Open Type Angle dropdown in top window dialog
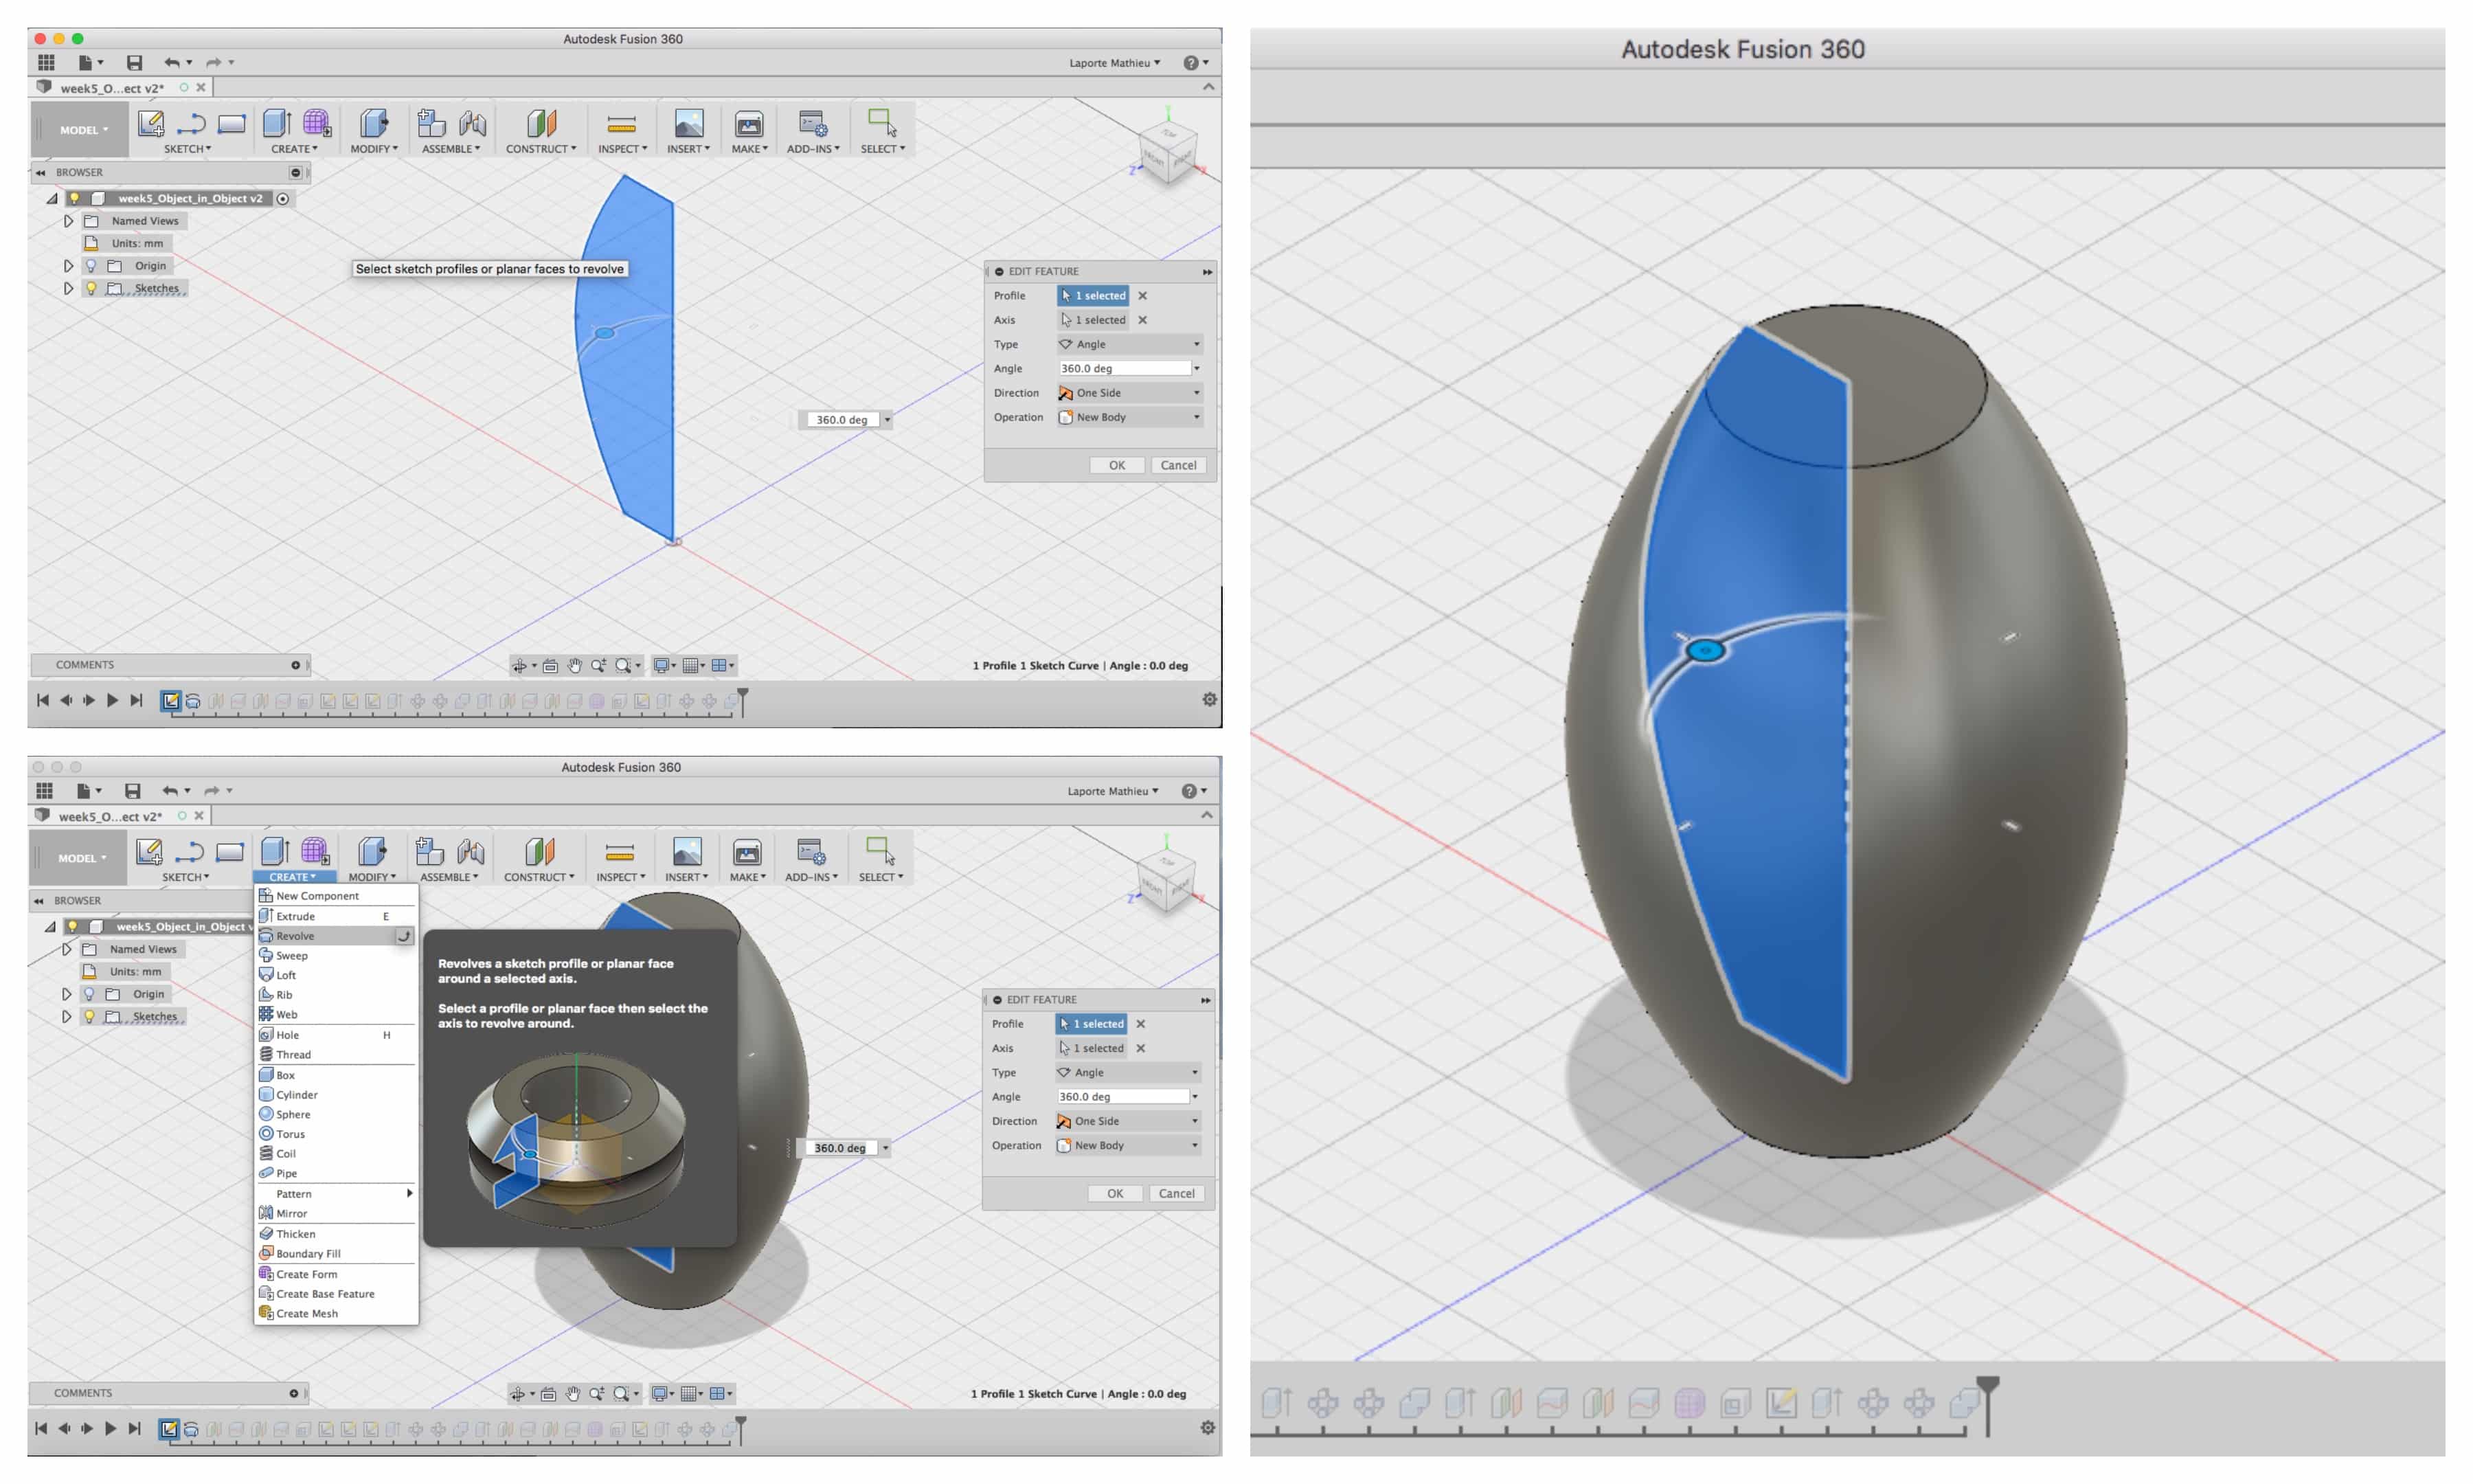 tap(1129, 344)
